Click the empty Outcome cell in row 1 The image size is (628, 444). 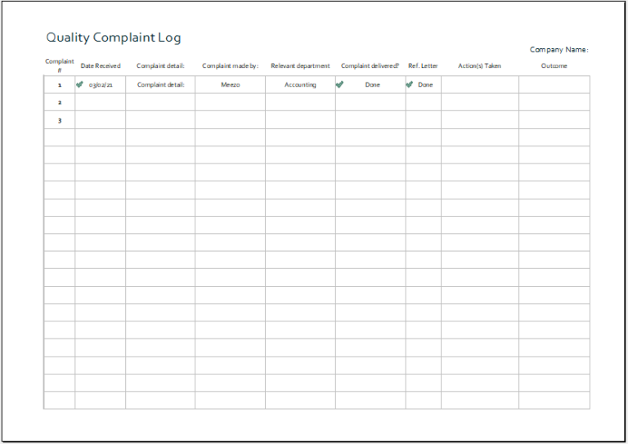point(554,85)
